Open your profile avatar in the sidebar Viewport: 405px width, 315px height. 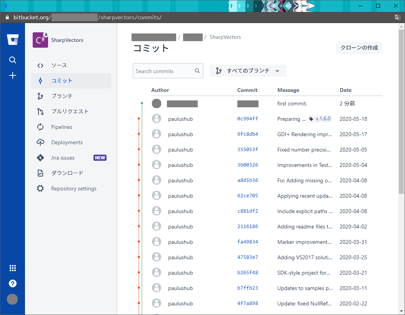coord(12,299)
